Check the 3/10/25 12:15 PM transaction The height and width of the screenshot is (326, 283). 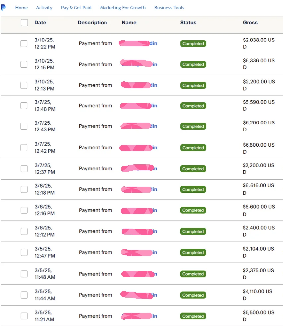(x=24, y=64)
